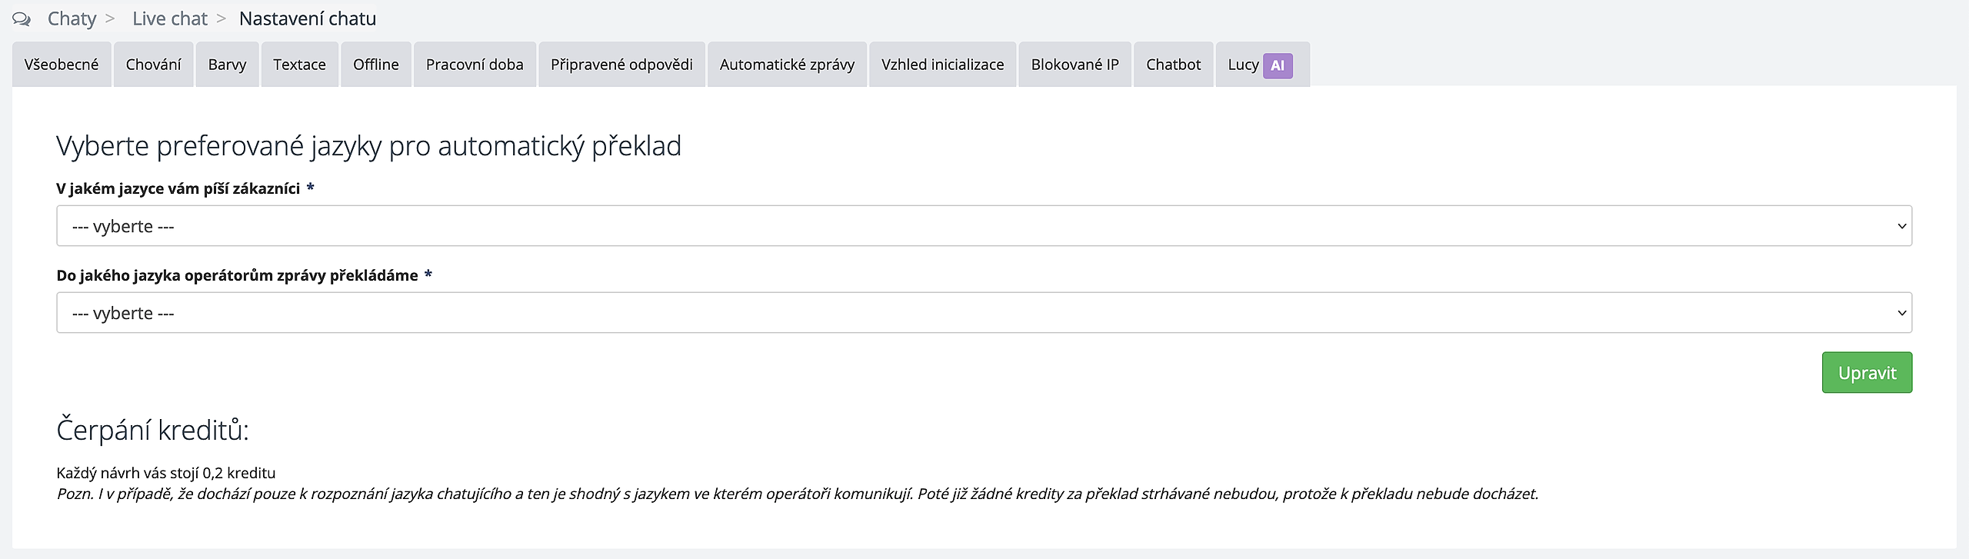Open the operator translation language dropdown
The height and width of the screenshot is (559, 1969).
(x=984, y=313)
